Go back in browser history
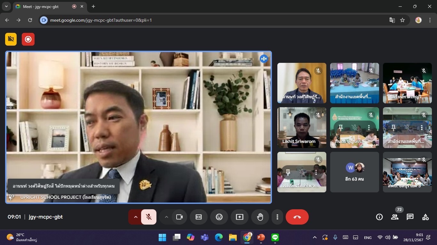437x245 pixels. (x=7, y=20)
